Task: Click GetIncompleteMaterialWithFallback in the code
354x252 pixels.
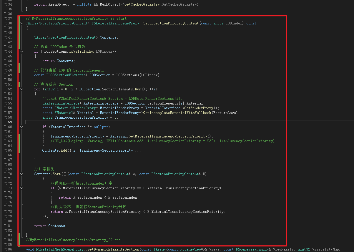Action: point(177,113)
